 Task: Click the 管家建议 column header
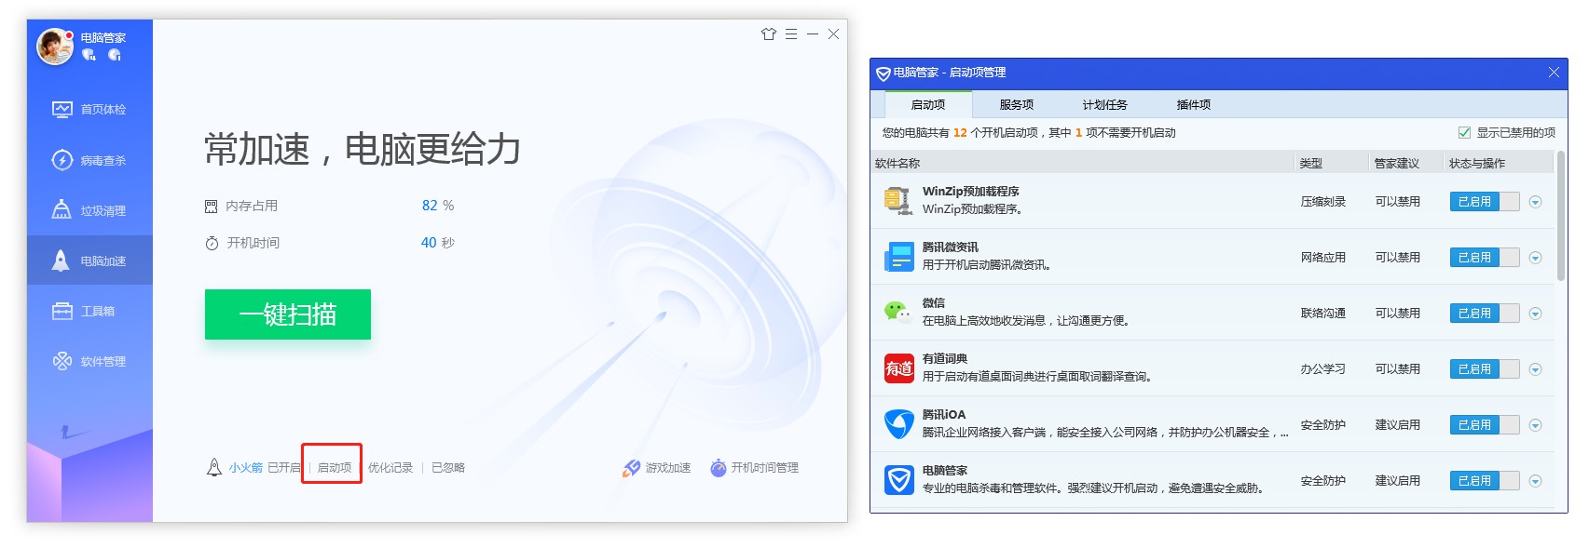point(1397,163)
